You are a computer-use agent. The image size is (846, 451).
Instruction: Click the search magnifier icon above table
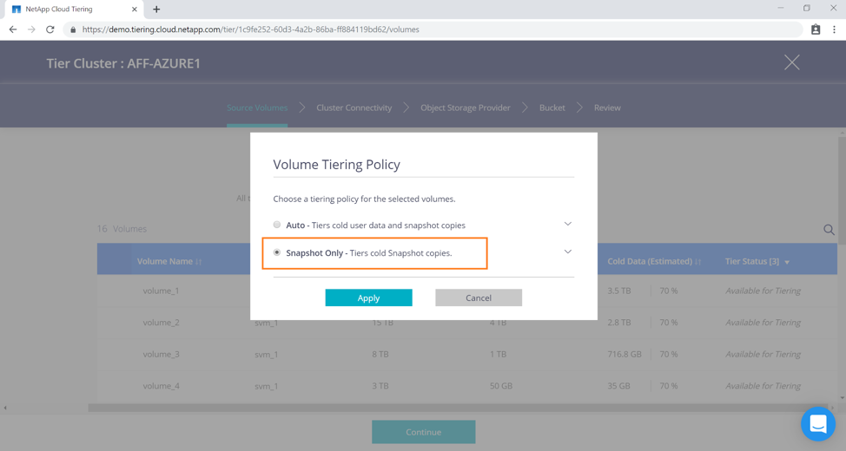(829, 230)
